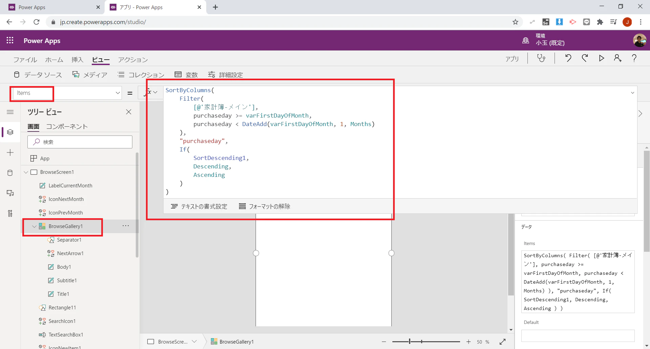Viewport: 650px width, 349px height.
Task: Switch to Screens tab in tree view
Action: (33, 126)
